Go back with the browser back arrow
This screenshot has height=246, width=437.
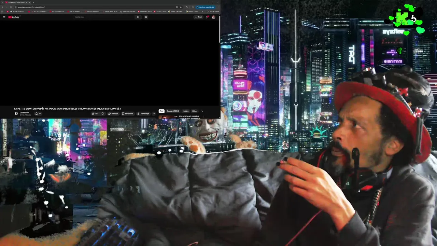pos(3,7)
